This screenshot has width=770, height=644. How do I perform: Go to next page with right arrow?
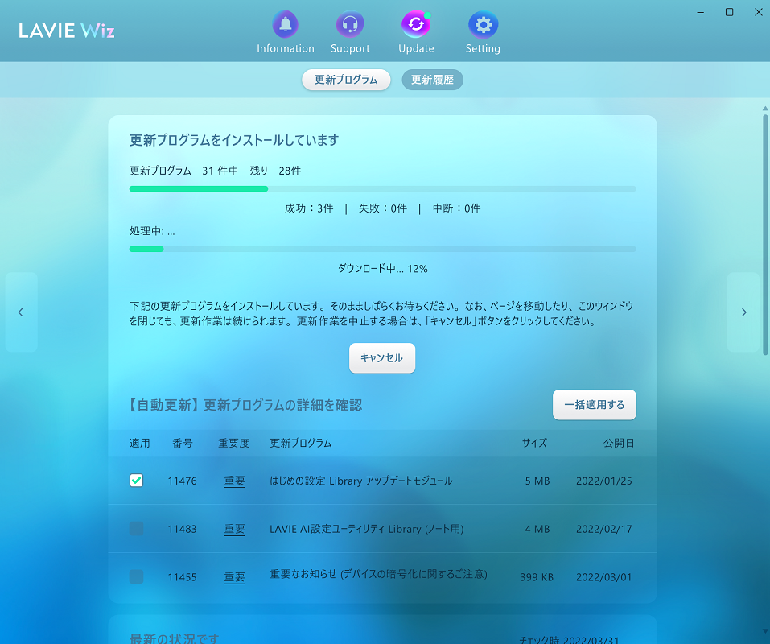(743, 312)
